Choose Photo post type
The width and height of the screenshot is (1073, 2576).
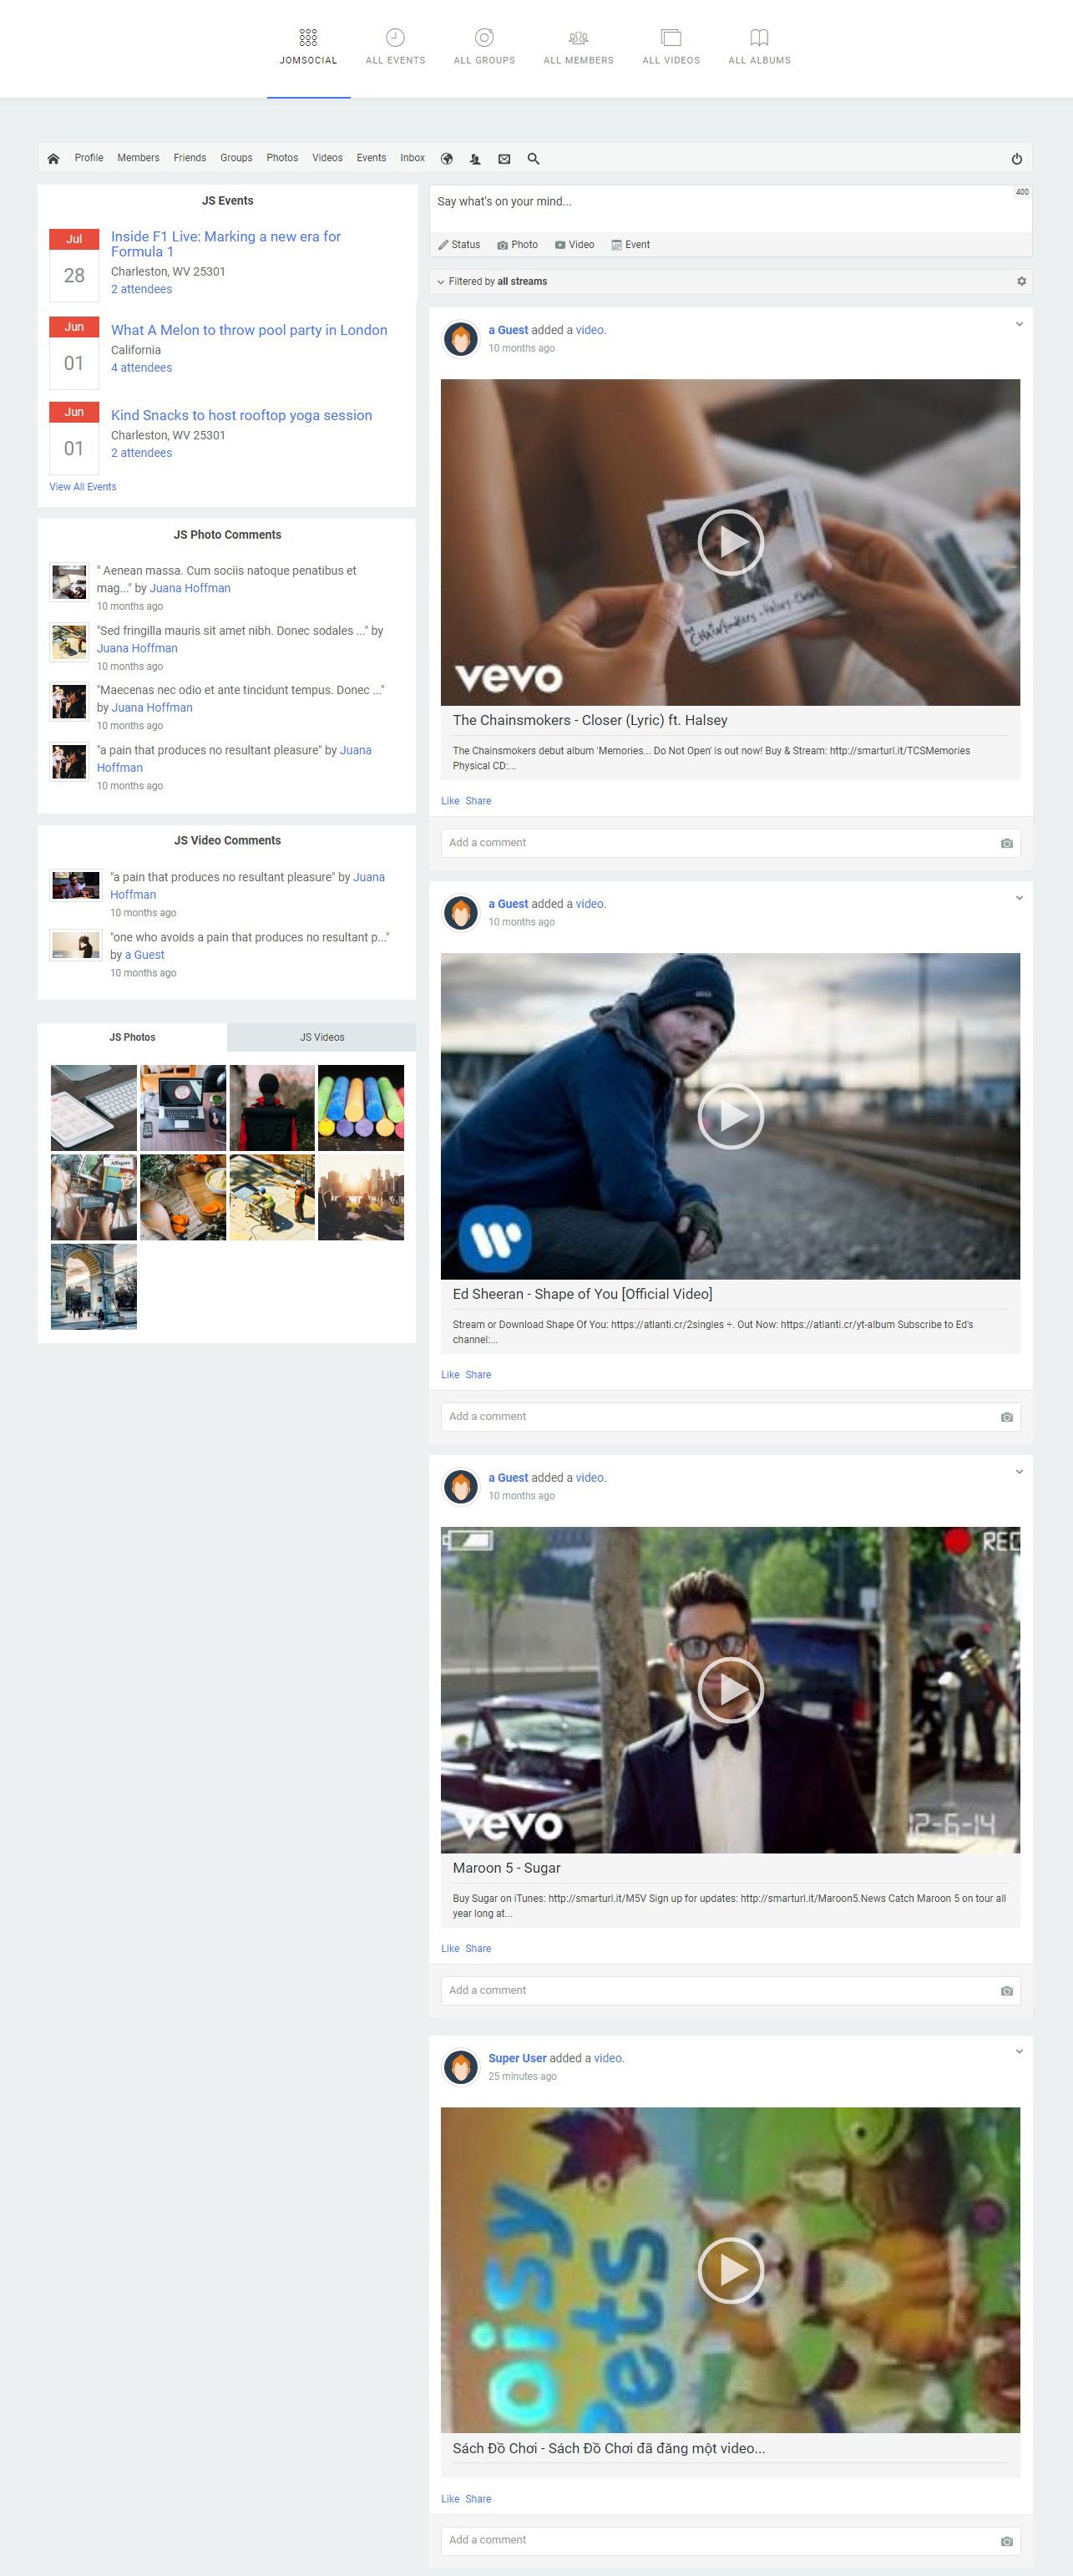pos(517,244)
